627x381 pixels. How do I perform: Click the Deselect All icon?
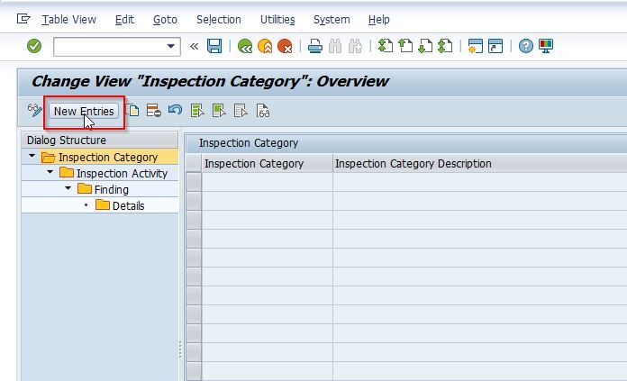tap(241, 111)
